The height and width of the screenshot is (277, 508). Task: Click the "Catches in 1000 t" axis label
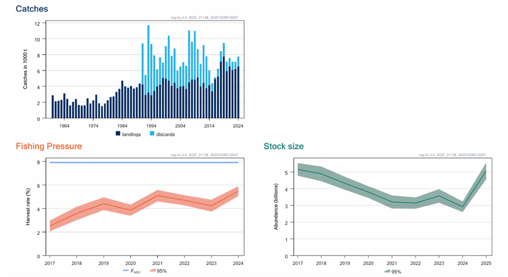25,70
